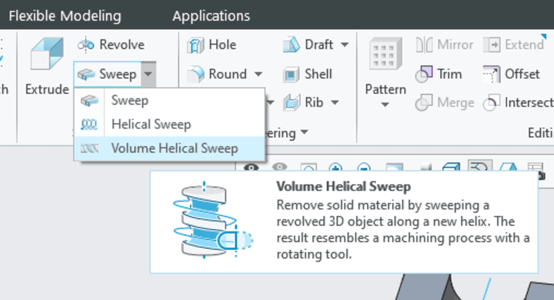Expand the Draft options arrow
The image size is (554, 300).
click(344, 45)
